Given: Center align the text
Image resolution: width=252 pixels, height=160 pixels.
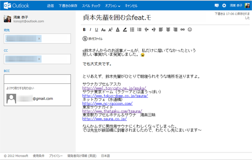Looking at the screenshot, I should coord(168,29).
